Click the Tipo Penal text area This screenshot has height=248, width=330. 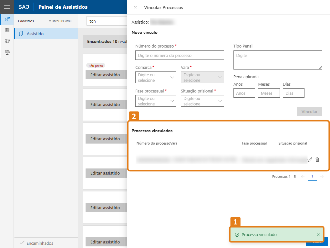point(278,60)
